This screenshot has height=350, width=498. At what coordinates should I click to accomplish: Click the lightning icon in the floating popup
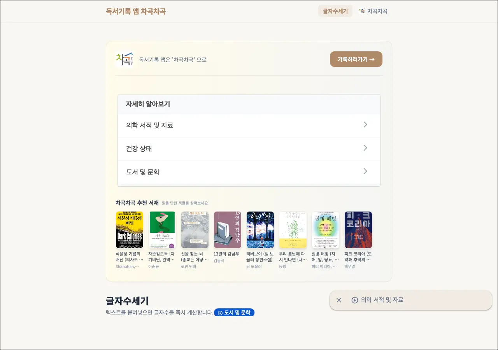click(354, 300)
